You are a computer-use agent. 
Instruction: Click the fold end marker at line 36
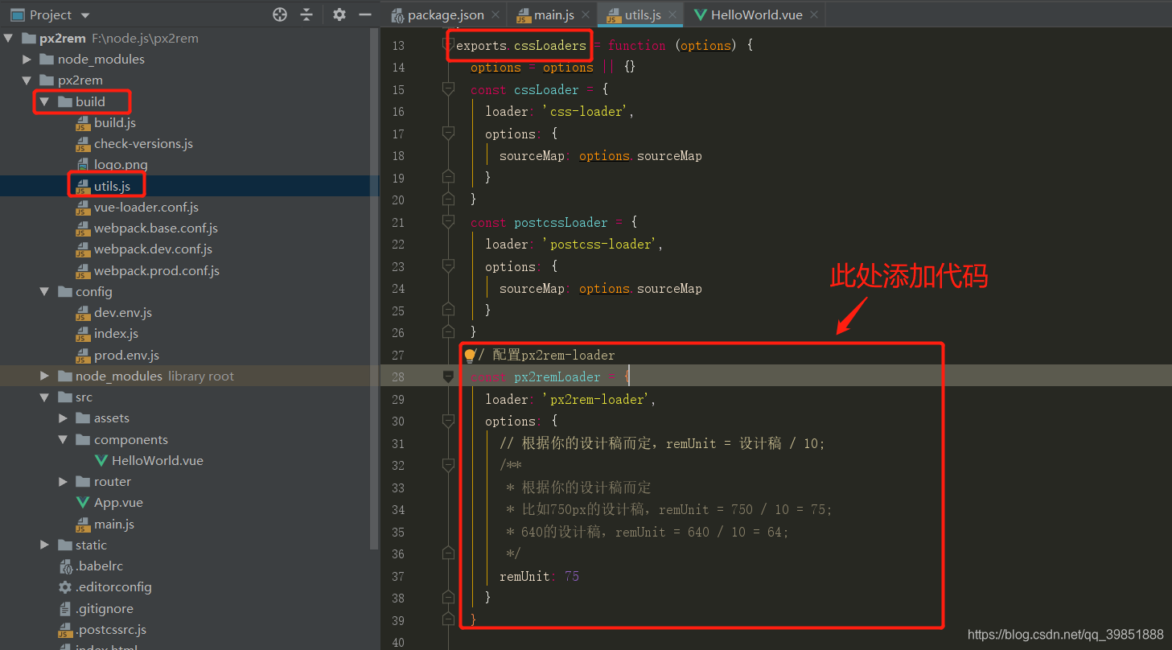pos(449,553)
